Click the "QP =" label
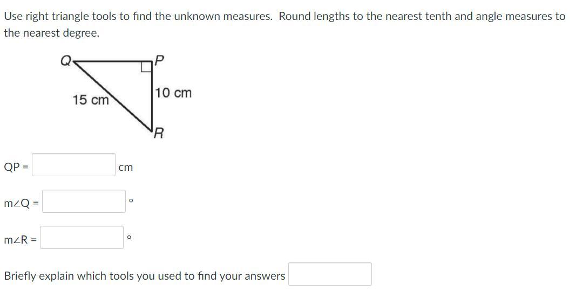The height and width of the screenshot is (305, 576). pos(16,167)
